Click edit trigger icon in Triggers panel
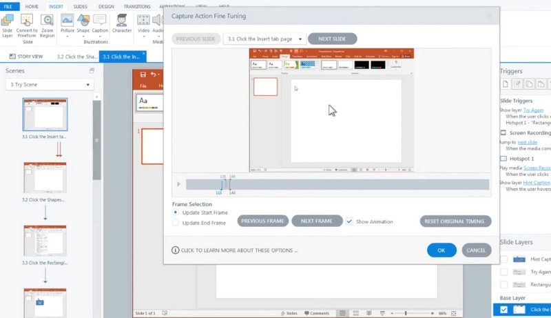 (517, 84)
